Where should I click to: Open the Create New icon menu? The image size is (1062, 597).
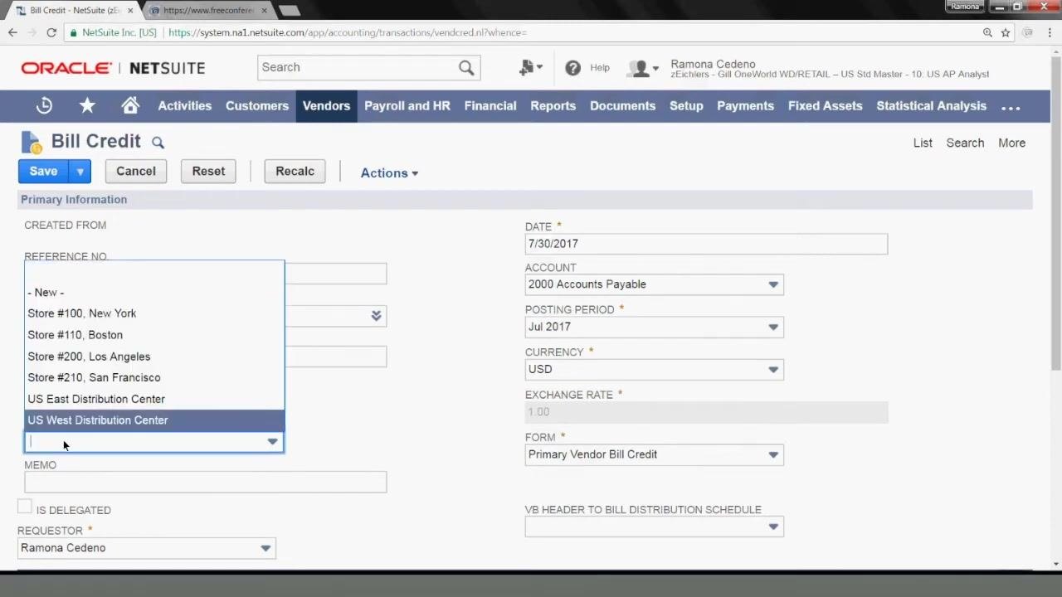click(530, 68)
